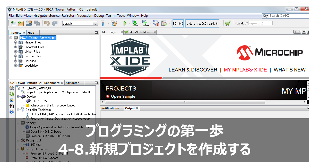Select the 'Checksum: Blank, no code loaded' row

pyautogui.click(x=53, y=105)
